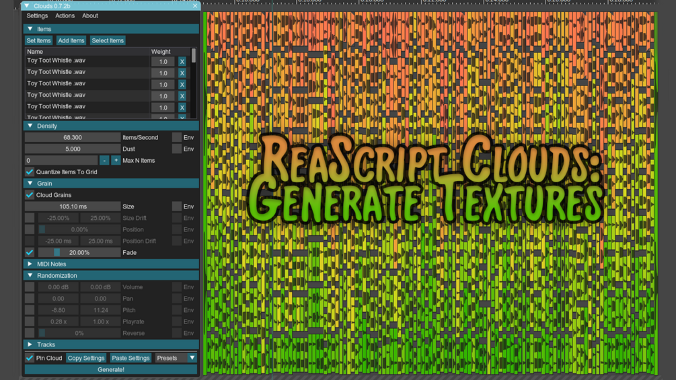Screen dimensions: 676x380
Task: Close the Clouds 0.7.2b window
Action: click(x=195, y=5)
